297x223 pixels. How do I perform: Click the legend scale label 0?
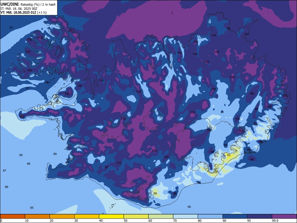(x=1, y=221)
